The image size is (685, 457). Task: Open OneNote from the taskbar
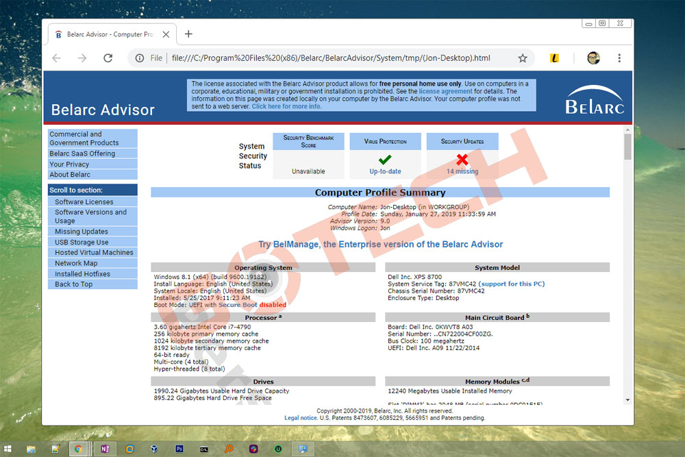(x=105, y=449)
